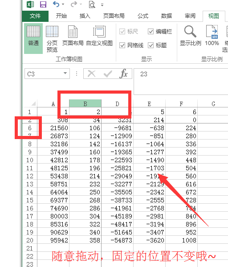Switch to 分页预览 view
The image size is (228, 267).
tap(52, 38)
